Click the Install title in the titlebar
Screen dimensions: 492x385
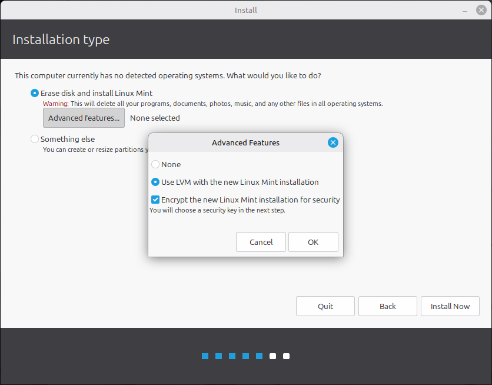click(245, 9)
